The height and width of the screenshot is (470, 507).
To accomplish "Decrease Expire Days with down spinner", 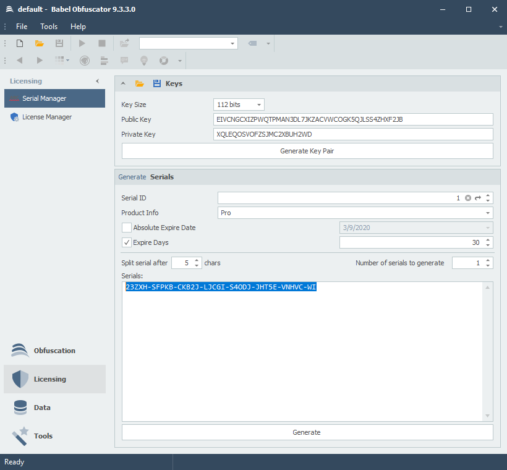I will (x=488, y=246).
